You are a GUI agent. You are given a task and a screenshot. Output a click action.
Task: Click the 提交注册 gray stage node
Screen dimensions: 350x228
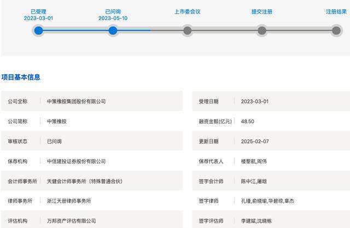tap(262, 31)
